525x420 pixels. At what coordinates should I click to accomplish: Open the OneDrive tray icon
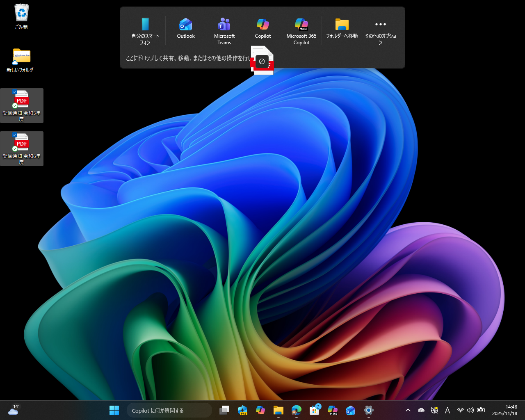coord(421,410)
